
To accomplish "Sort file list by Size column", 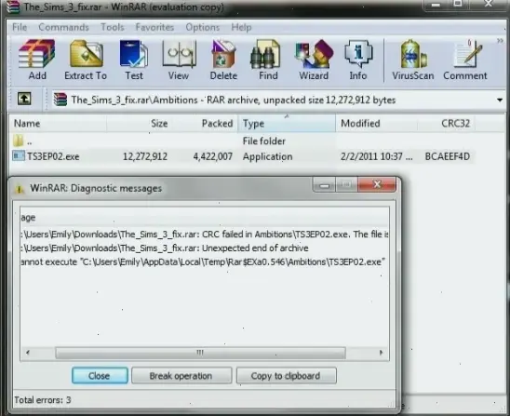I will (x=140, y=123).
